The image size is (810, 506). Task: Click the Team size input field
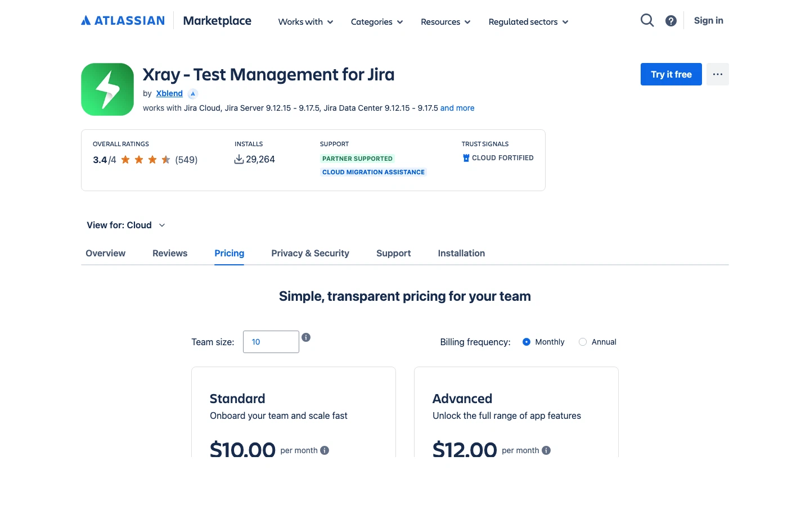(x=271, y=342)
